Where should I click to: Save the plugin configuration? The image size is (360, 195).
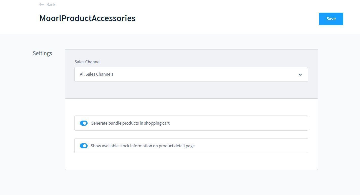331,19
